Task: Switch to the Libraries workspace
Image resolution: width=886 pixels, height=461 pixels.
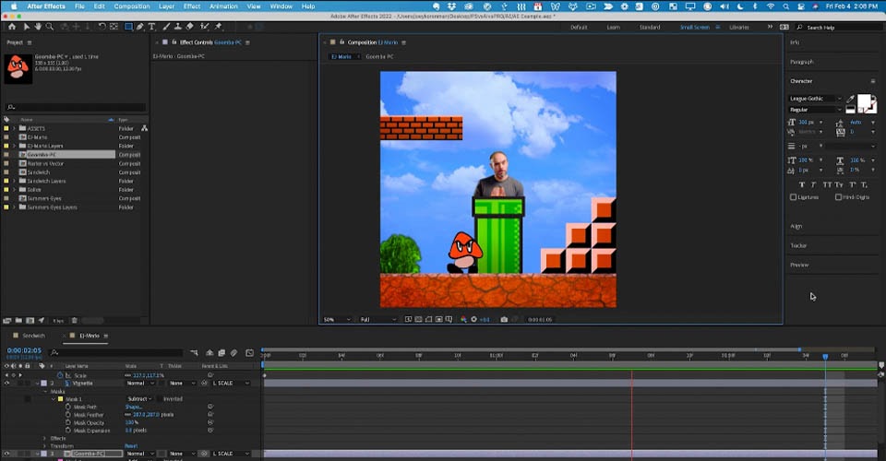Action: [739, 27]
